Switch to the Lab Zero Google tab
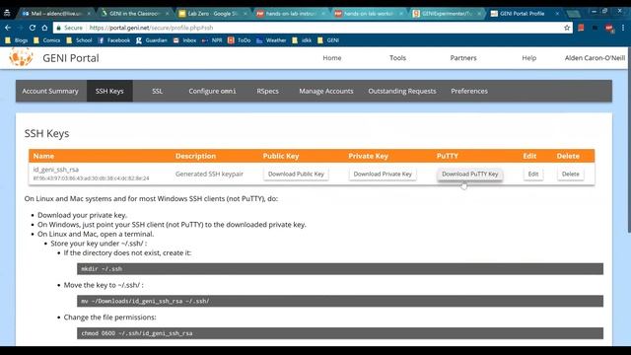This screenshot has height=355, width=631. pyautogui.click(x=213, y=13)
